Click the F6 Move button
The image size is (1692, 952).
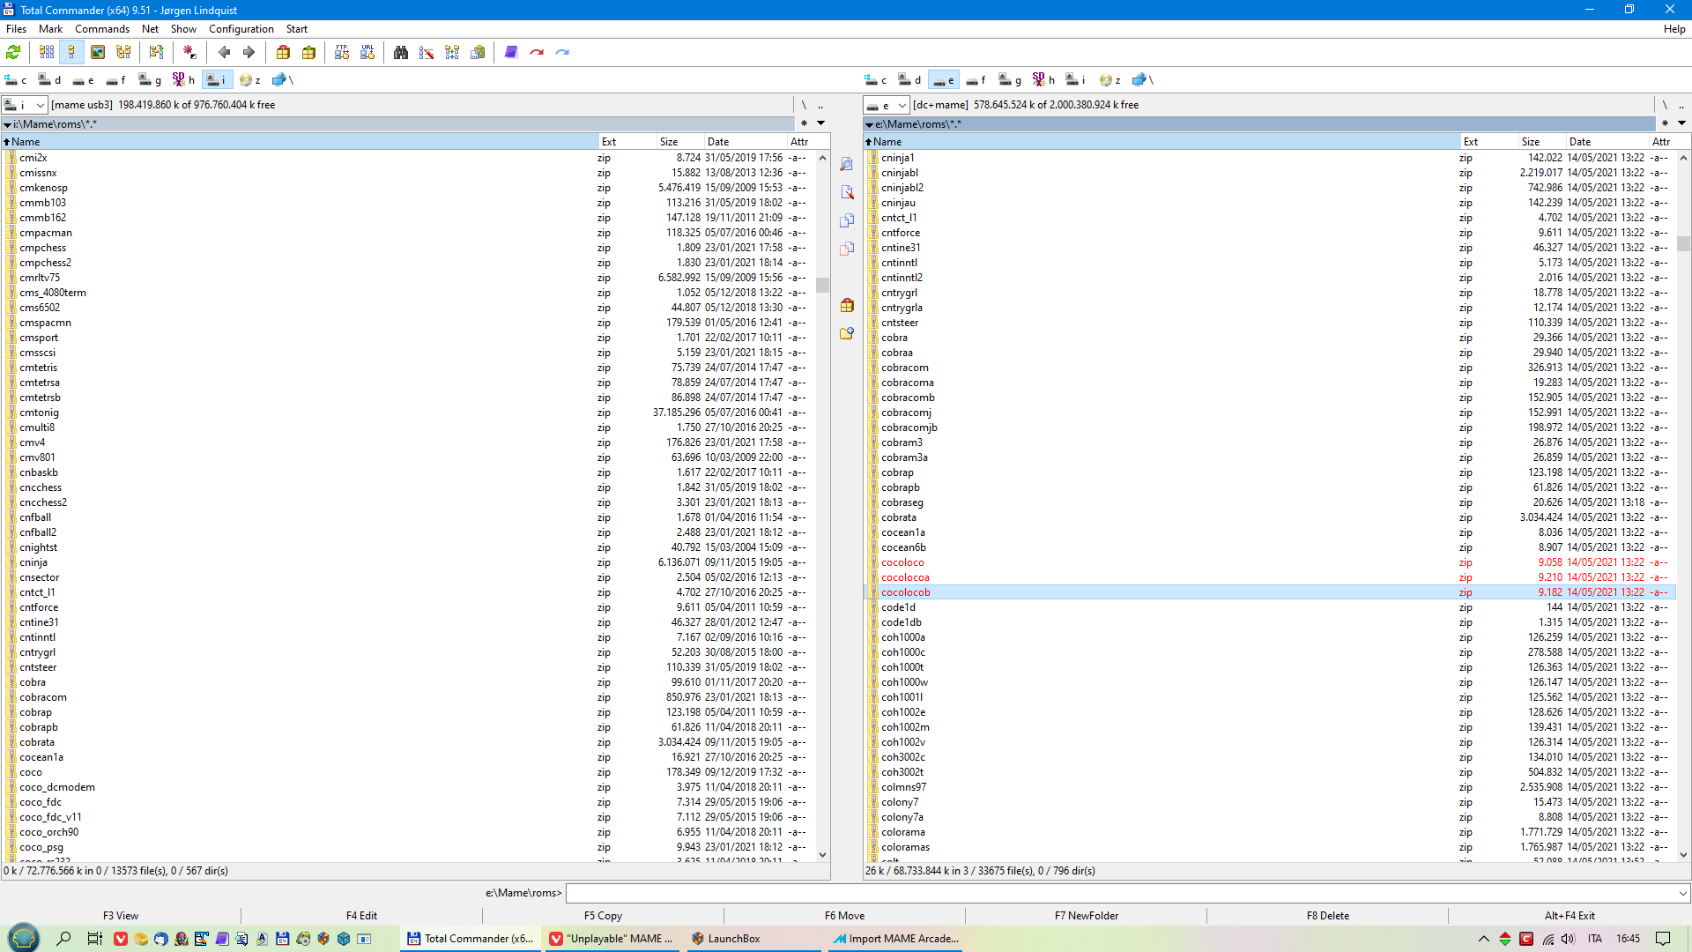click(844, 916)
